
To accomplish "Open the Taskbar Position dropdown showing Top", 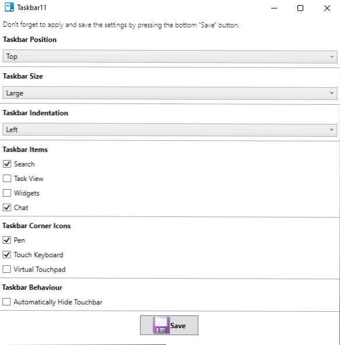I will pyautogui.click(x=170, y=57).
